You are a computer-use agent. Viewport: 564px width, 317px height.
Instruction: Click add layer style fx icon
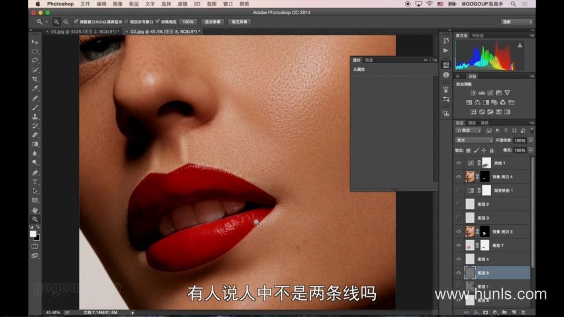coord(476,312)
